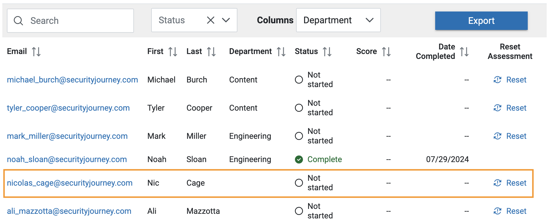549x223 pixels.
Task: Sort by Last name column arrows
Action: coord(211,52)
